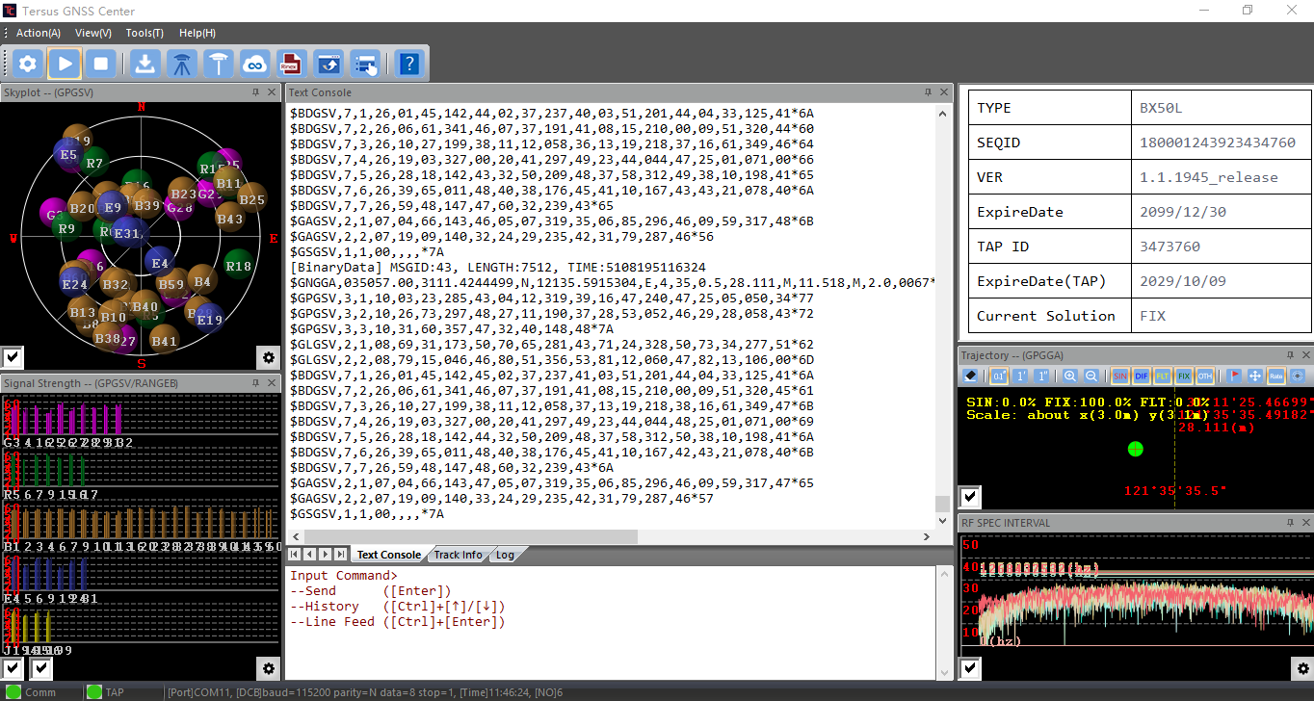Open the Tools(T) menu
Image resolution: width=1314 pixels, height=701 pixels.
145,33
